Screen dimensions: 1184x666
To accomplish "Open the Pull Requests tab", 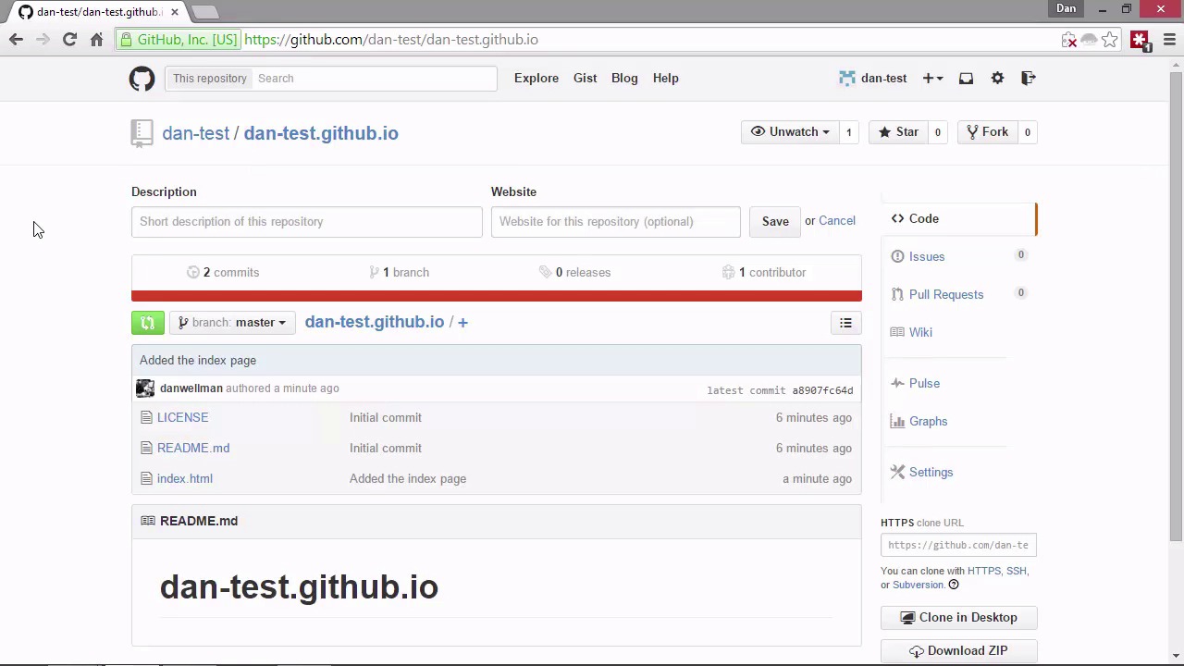I will click(x=945, y=295).
